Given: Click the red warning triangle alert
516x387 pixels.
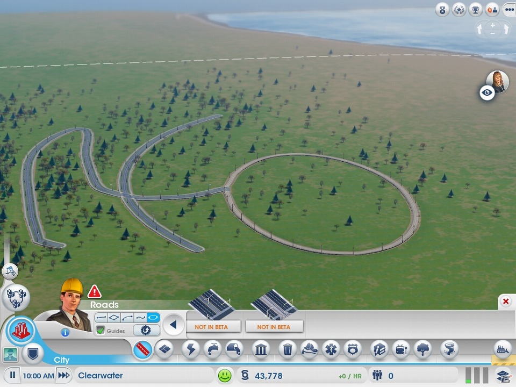Looking at the screenshot, I should (95, 291).
